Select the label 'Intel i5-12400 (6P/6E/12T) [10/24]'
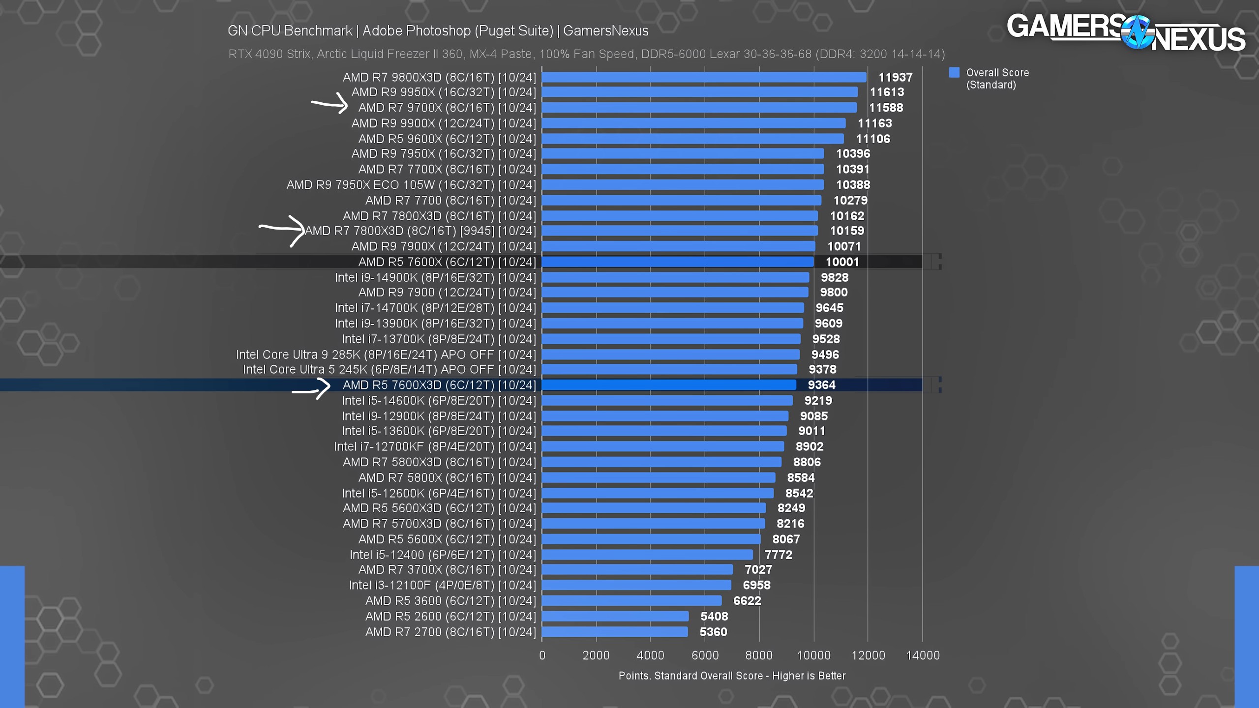Viewport: 1259px width, 708px height. (443, 555)
